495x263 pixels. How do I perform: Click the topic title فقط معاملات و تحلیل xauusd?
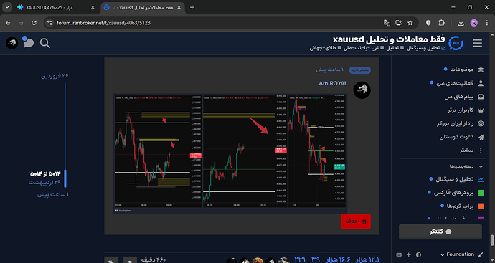[389, 39]
